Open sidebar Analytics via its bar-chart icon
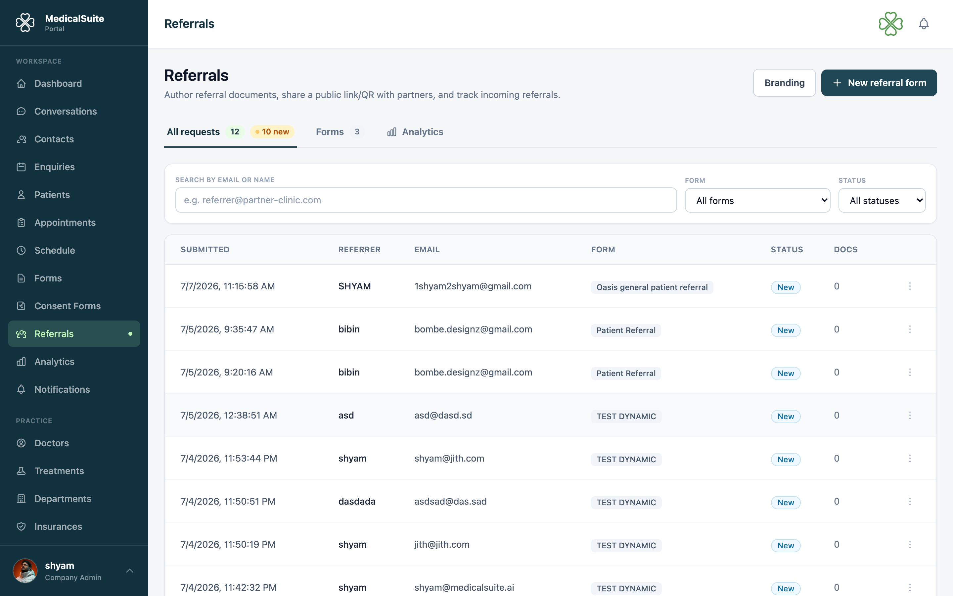 click(21, 362)
